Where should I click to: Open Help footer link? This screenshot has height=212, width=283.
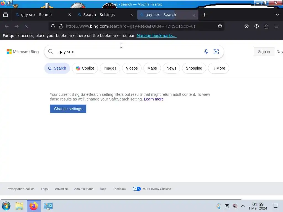point(103,189)
